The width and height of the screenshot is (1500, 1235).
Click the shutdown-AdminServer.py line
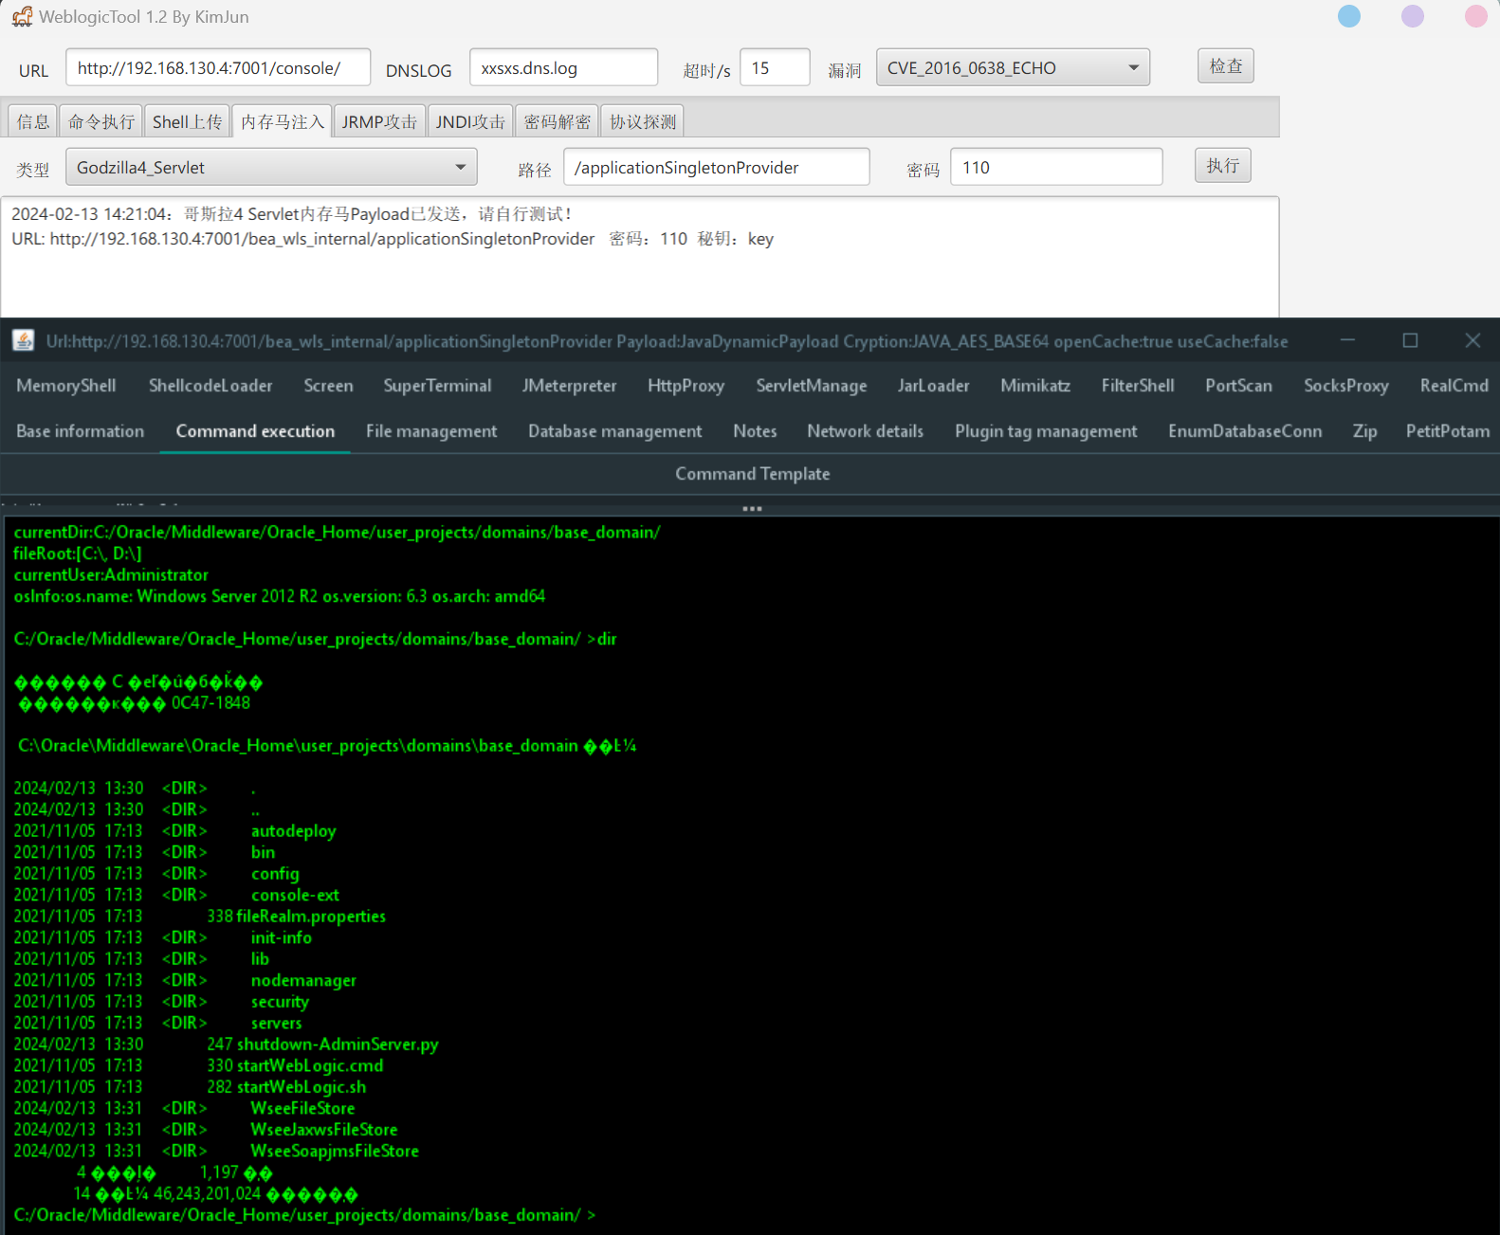pyautogui.click(x=226, y=1044)
